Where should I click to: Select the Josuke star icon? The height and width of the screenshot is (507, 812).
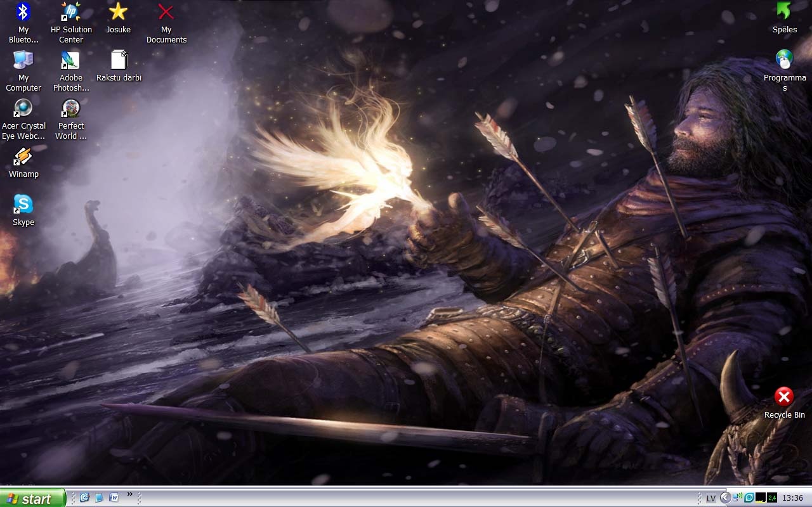pyautogui.click(x=118, y=18)
